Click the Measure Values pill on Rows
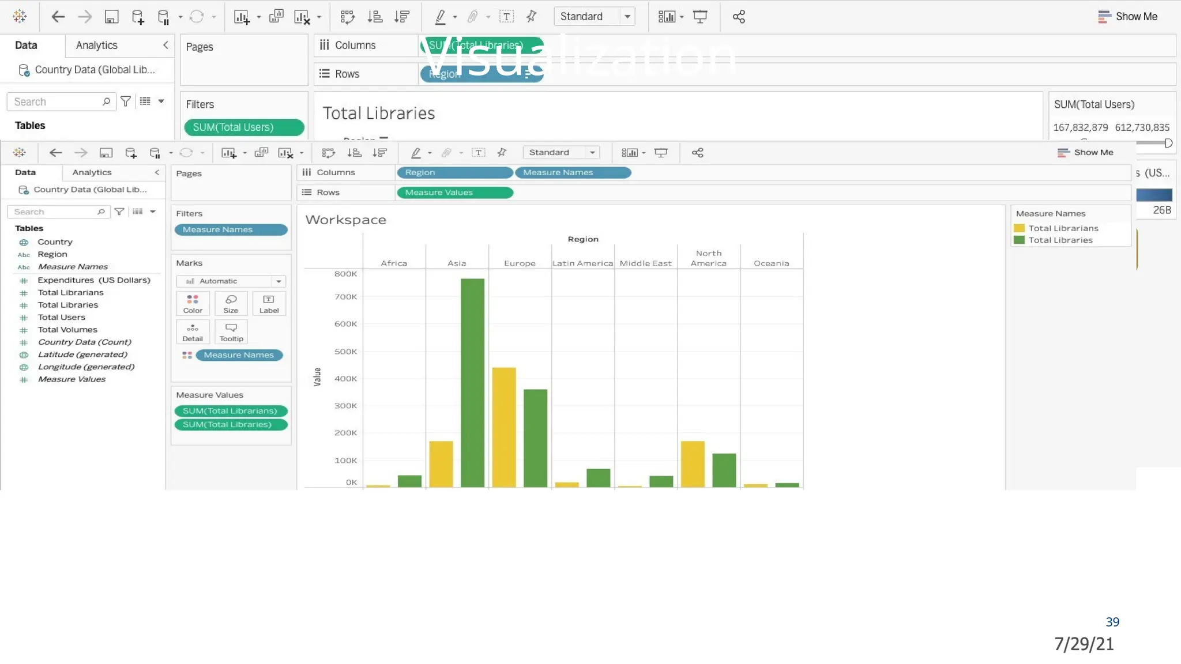Screen dimensions: 1181x664 point(454,193)
